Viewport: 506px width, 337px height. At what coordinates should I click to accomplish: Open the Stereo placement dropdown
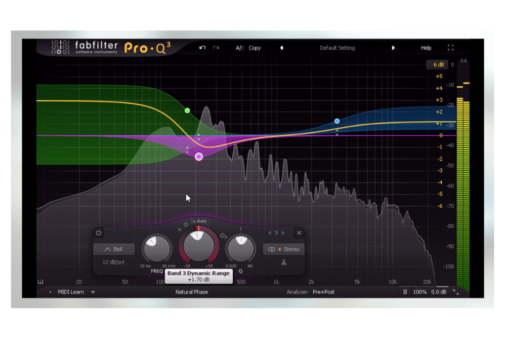coord(284,249)
